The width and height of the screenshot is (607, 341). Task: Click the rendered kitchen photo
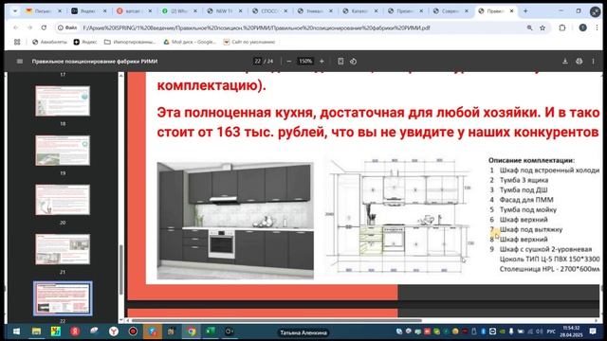click(235, 221)
